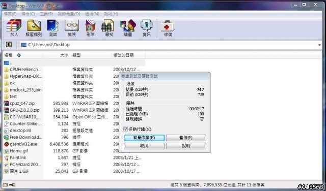
Task: Click the drive icon in the status bar
Action: pyautogui.click(x=6, y=185)
